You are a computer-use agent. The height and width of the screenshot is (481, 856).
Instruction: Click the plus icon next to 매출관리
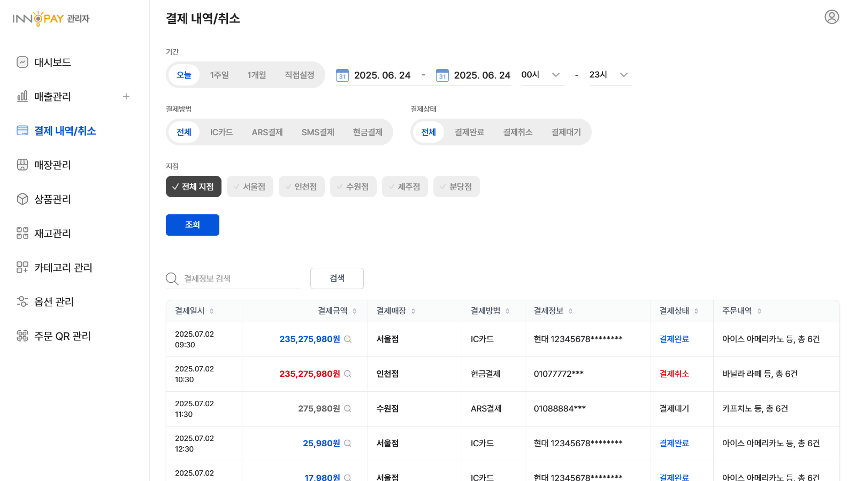[x=126, y=96]
